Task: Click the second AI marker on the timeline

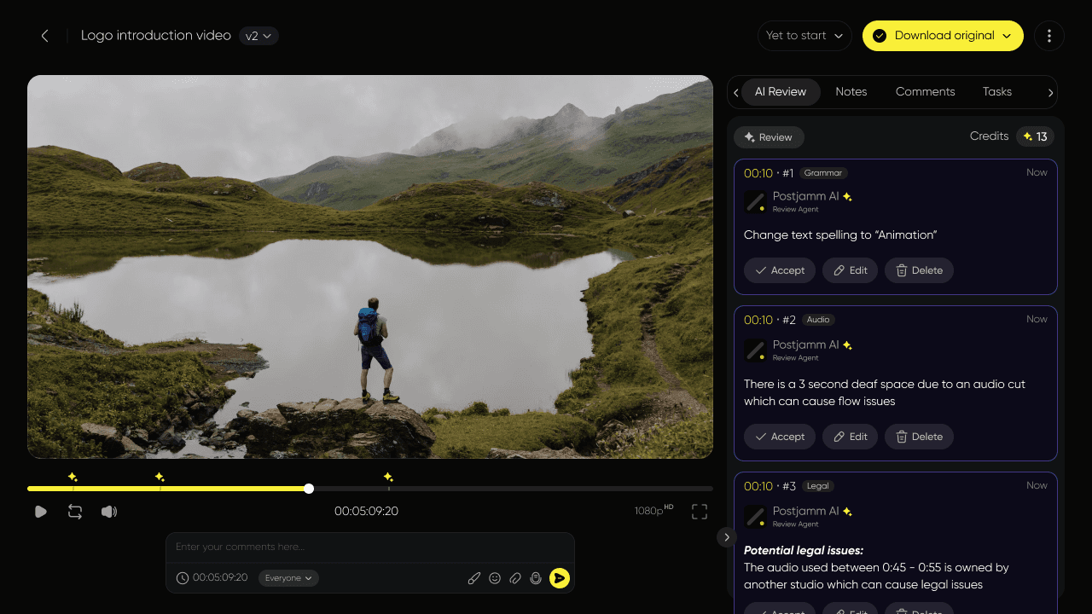Action: [x=160, y=478]
